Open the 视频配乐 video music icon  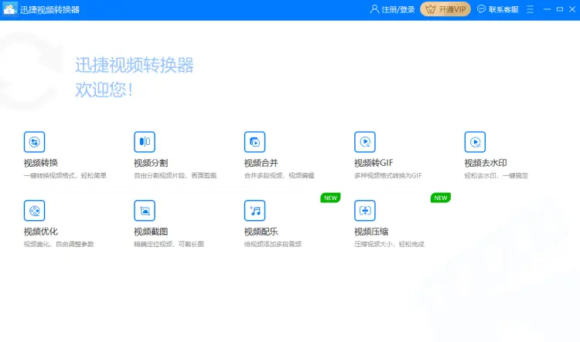coord(255,211)
